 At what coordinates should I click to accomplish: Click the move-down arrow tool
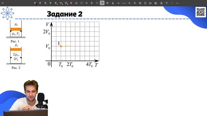tap(113, 3)
